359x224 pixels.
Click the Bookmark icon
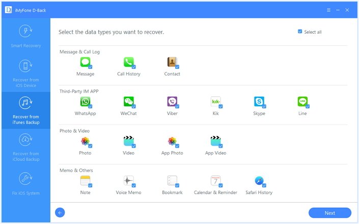[x=172, y=181]
